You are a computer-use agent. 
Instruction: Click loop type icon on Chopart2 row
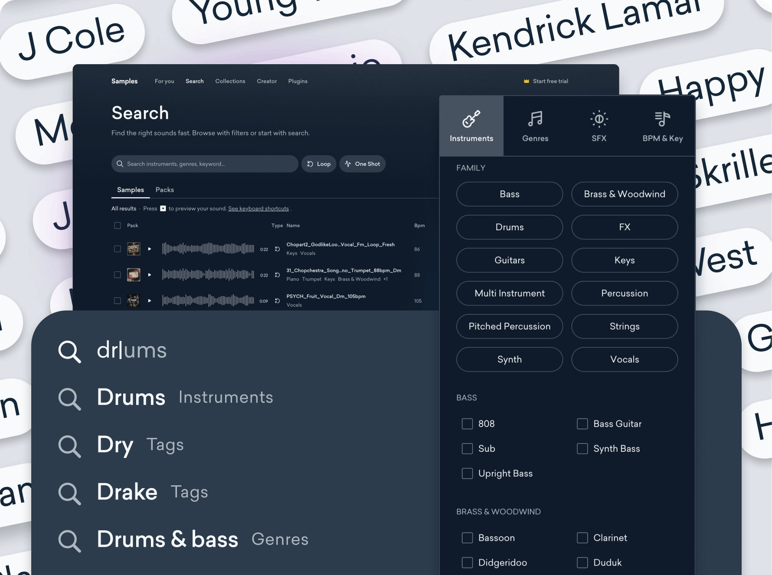coord(278,249)
